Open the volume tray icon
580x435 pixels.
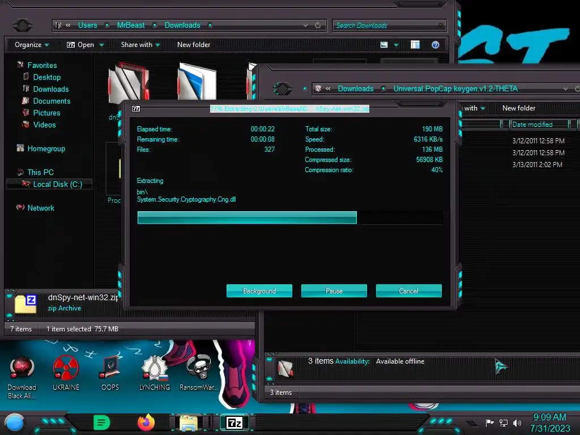(517, 423)
